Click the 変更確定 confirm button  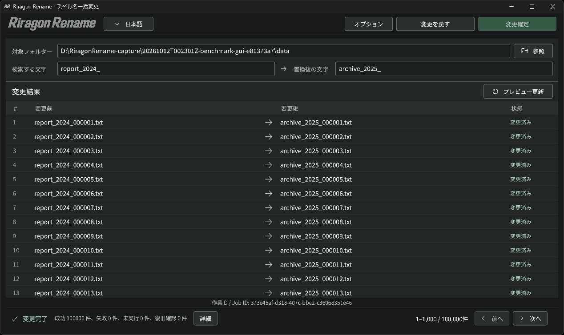(x=517, y=24)
